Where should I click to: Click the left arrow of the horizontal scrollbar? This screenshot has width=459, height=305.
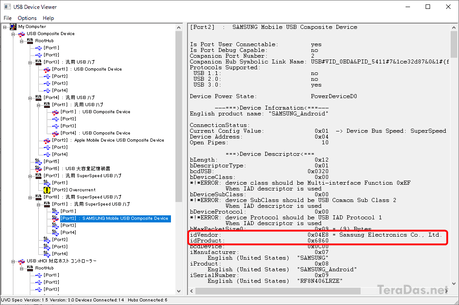tap(192, 291)
